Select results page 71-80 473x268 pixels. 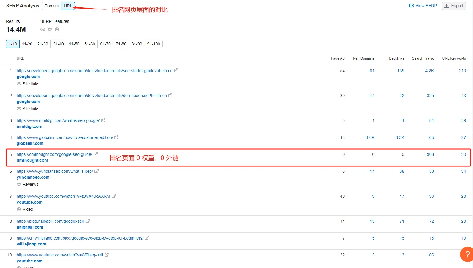click(121, 44)
